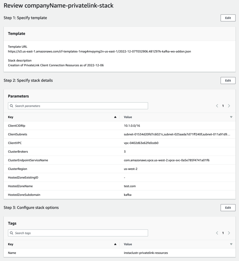This screenshot has width=239, height=261.
Task: Go to previous page in Tags pagination
Action: [217, 233]
